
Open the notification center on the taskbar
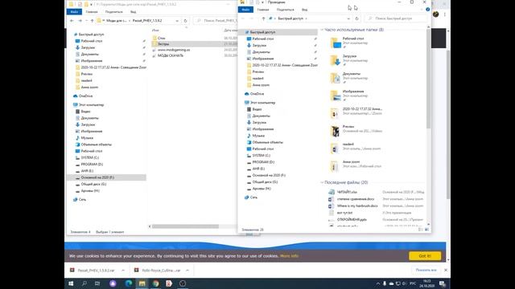(x=443, y=283)
